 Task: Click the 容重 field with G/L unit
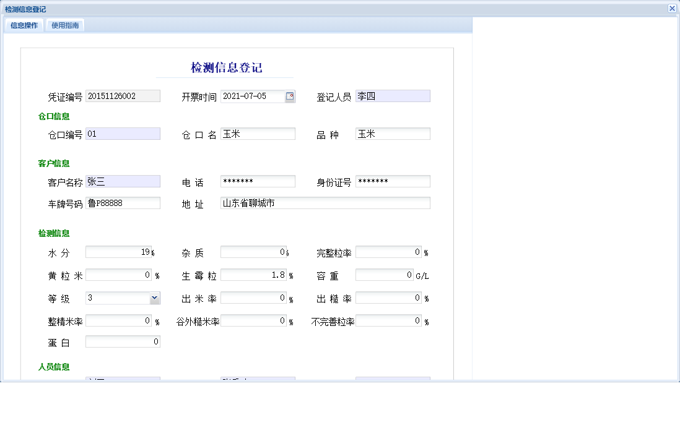[385, 275]
